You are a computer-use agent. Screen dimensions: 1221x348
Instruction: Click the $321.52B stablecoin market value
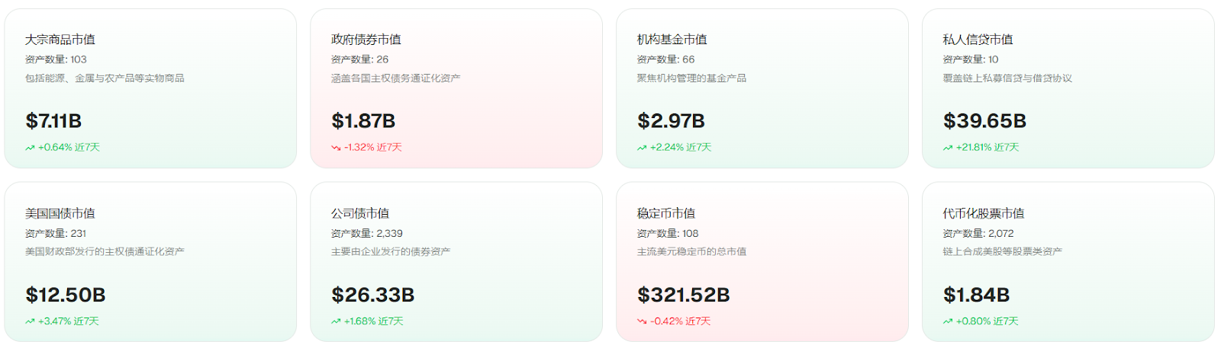pos(684,295)
